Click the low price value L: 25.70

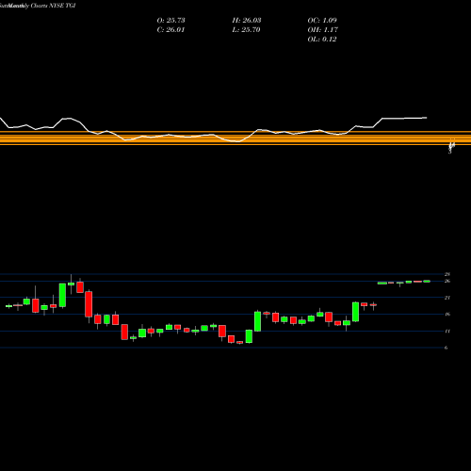(x=247, y=30)
